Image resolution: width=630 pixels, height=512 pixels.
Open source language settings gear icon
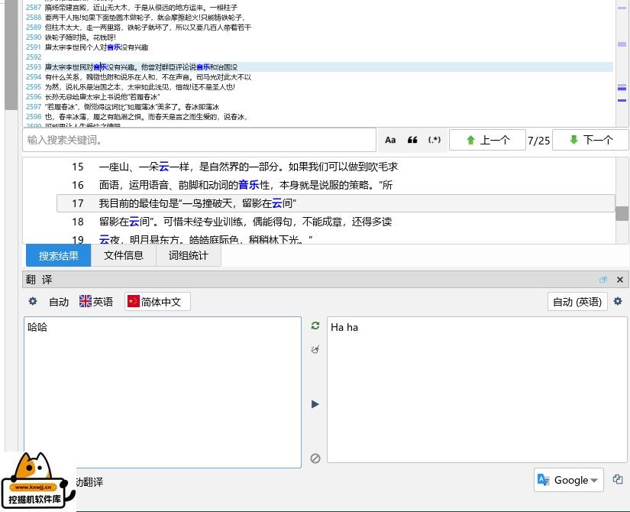32,302
